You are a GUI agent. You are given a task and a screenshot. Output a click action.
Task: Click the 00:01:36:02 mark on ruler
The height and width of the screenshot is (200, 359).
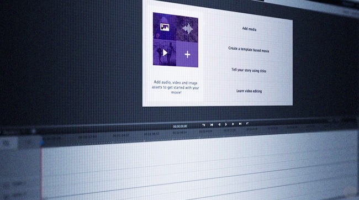click(x=151, y=134)
